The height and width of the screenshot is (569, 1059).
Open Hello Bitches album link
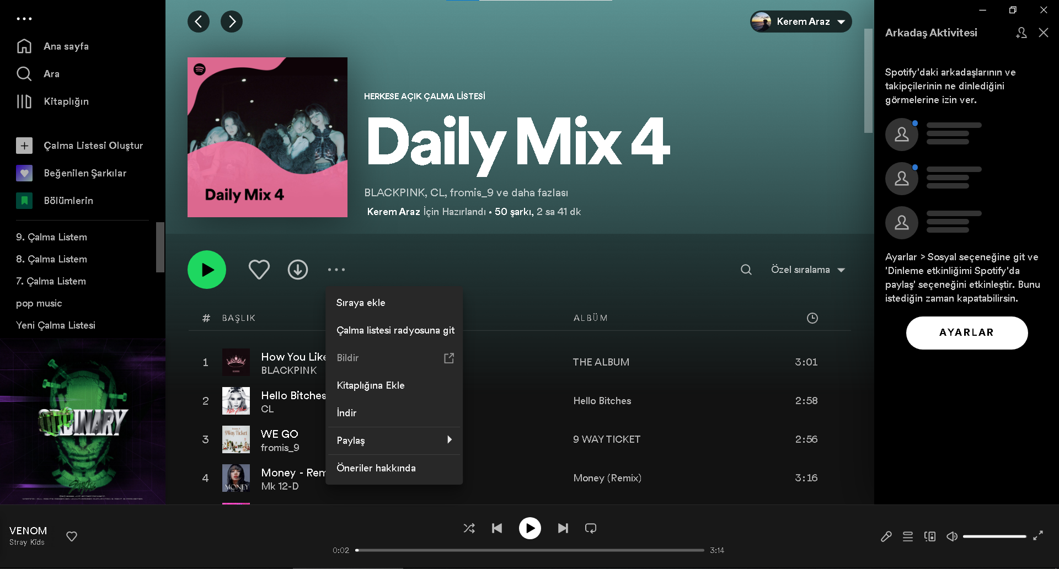602,401
